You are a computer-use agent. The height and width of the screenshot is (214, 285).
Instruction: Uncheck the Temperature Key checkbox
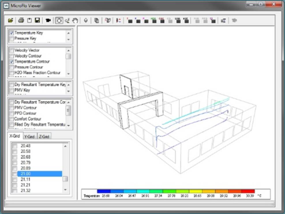pos(12,33)
